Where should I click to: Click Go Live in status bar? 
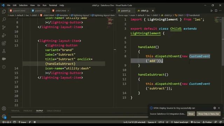click(x=195, y=122)
